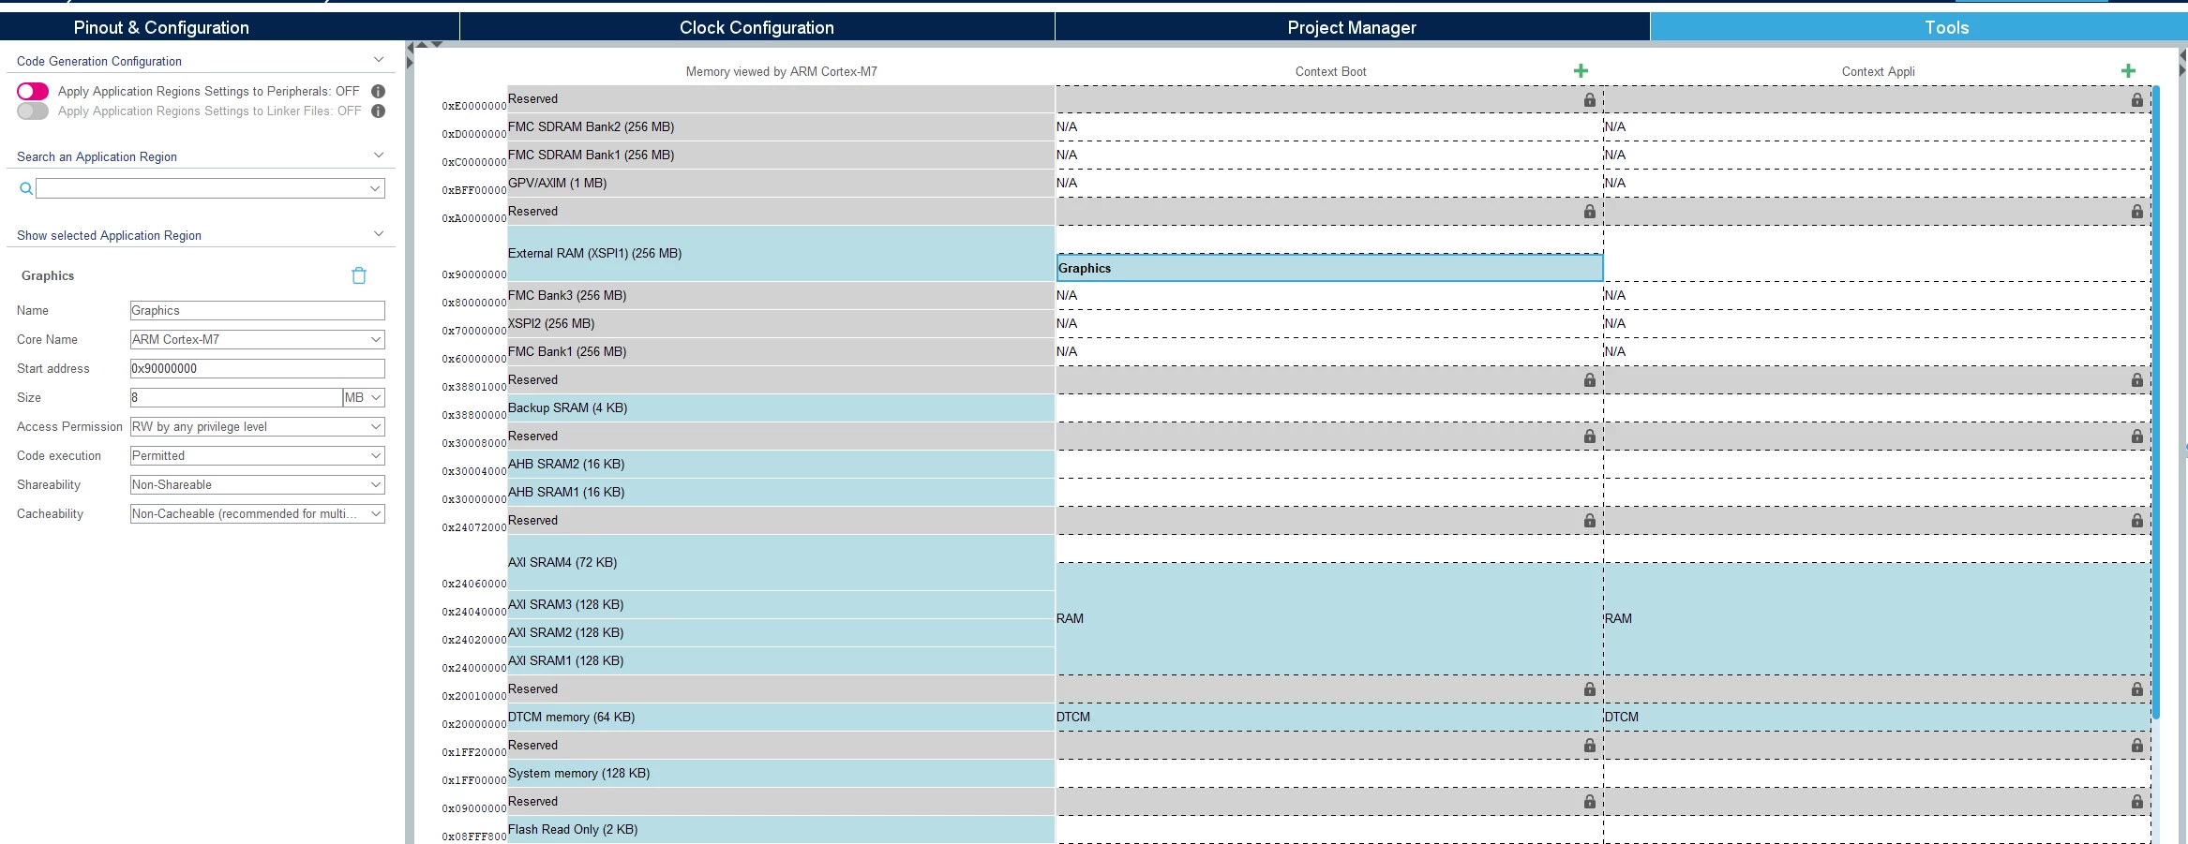Open the size unit MB dropdown

click(x=364, y=397)
